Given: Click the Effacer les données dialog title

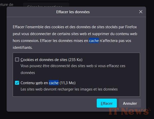Looking at the screenshot, I should (x=73, y=12).
